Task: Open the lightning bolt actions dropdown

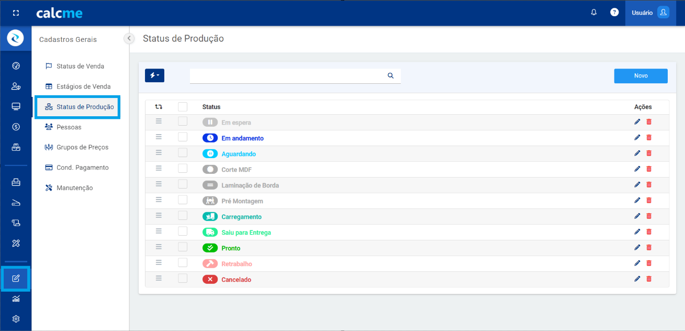Action: point(154,75)
